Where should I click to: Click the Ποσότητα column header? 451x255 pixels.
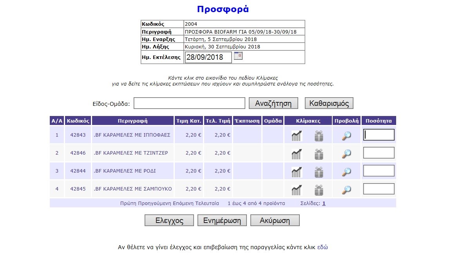coord(379,121)
